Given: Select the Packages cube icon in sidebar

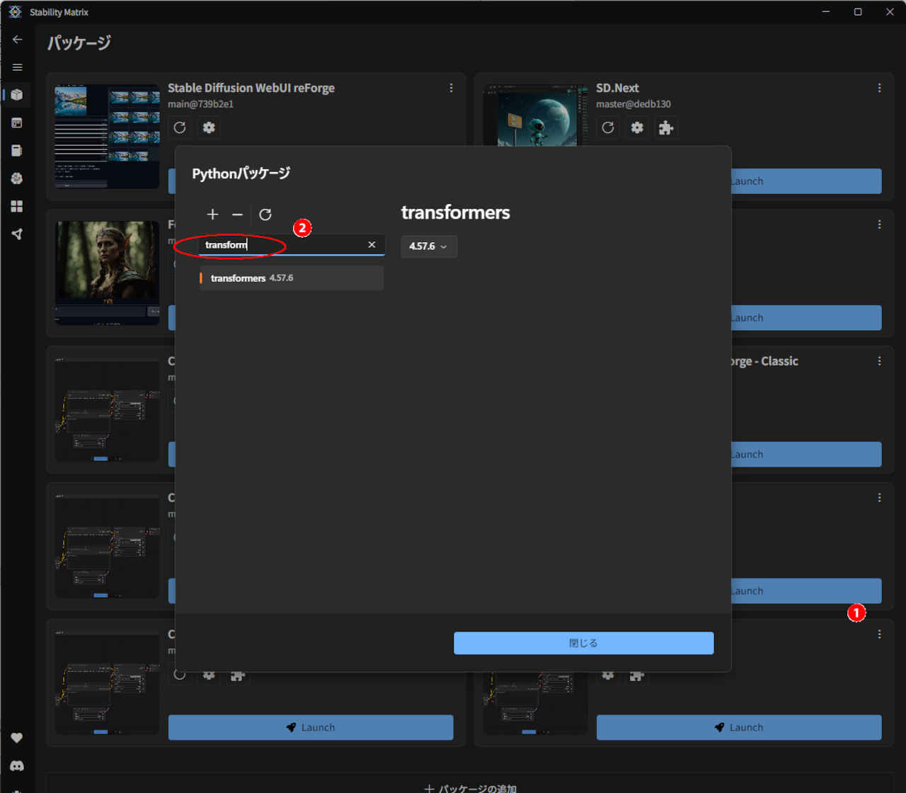Looking at the screenshot, I should coord(17,95).
